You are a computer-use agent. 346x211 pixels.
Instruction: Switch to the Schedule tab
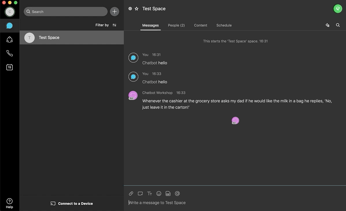point(224,25)
